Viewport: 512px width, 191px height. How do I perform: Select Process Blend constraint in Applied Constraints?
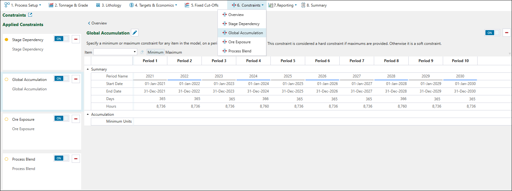point(42,172)
